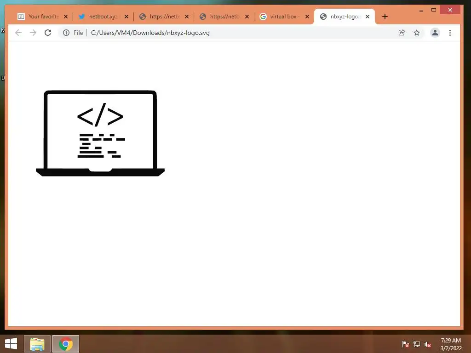Switch to the netboot.xyz Twitter tab

98,17
